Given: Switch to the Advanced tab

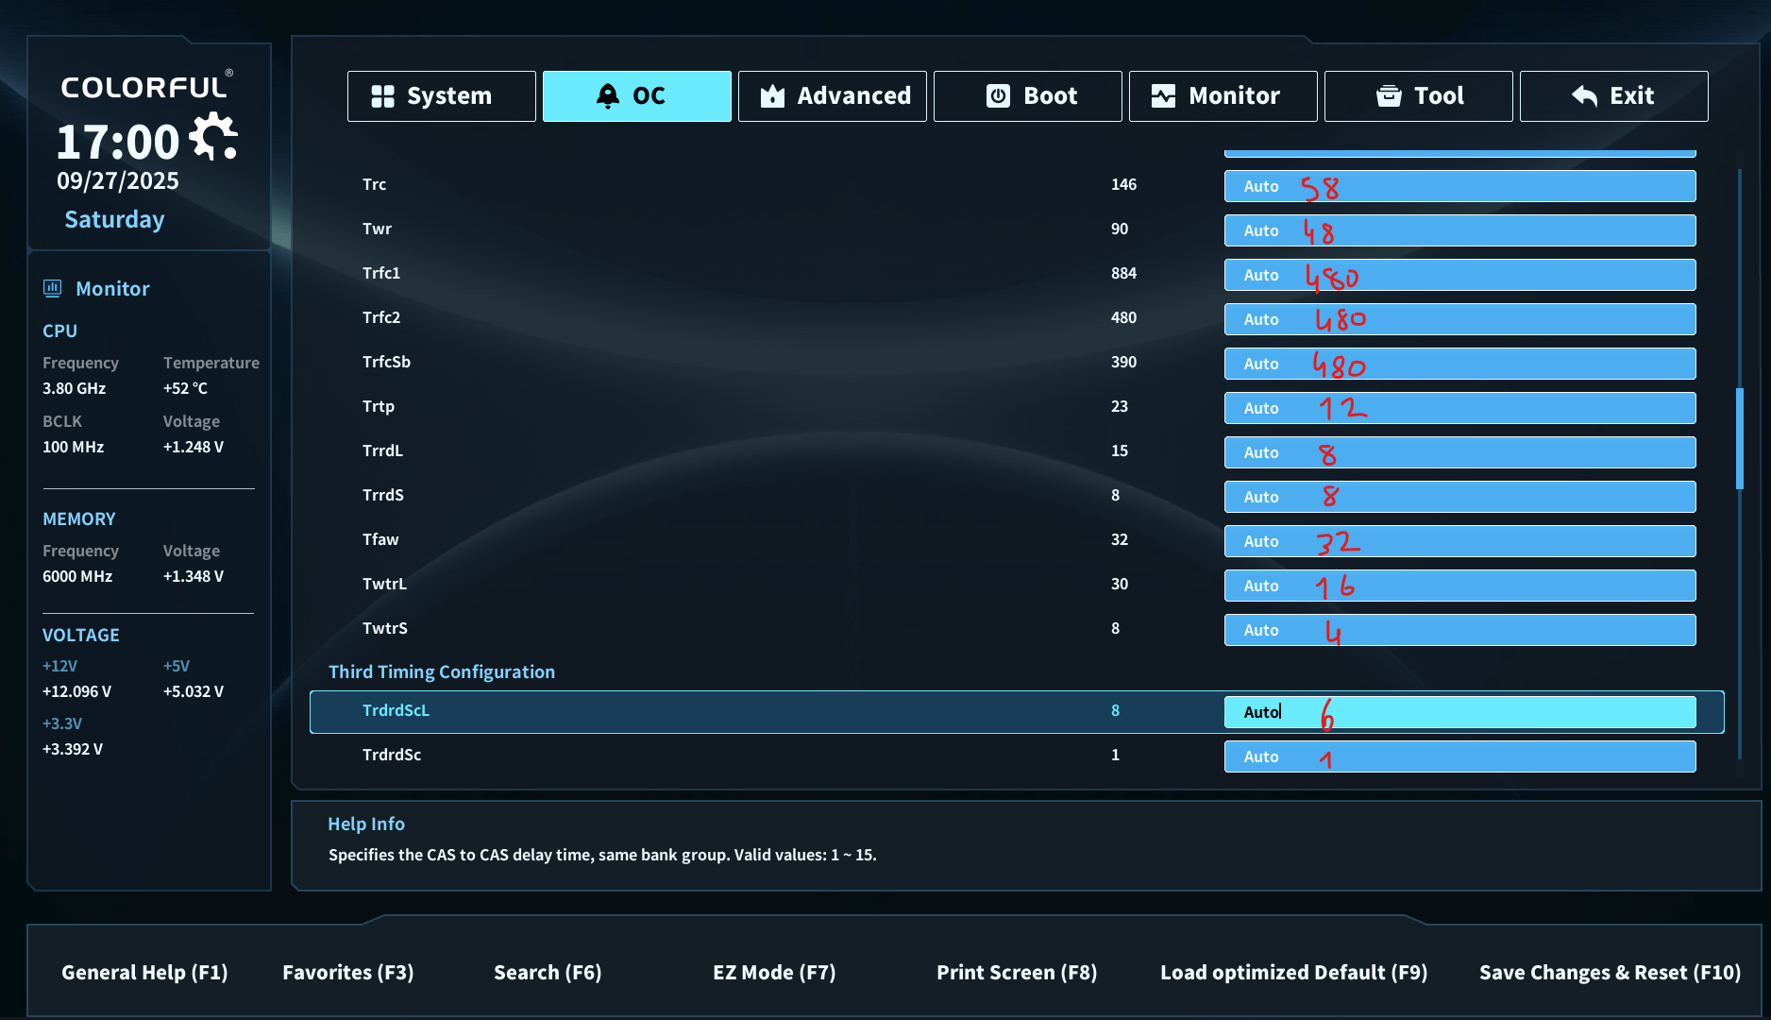Looking at the screenshot, I should [x=832, y=96].
